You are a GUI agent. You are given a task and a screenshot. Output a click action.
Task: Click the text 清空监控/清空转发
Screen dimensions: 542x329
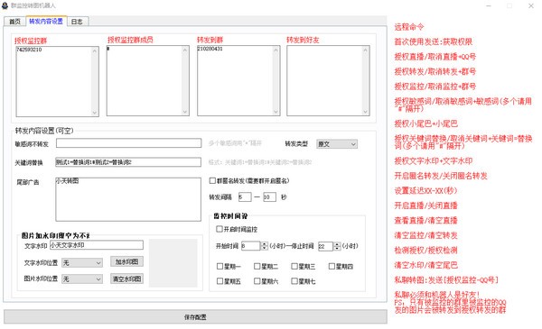pyautogui.click(x=425, y=235)
